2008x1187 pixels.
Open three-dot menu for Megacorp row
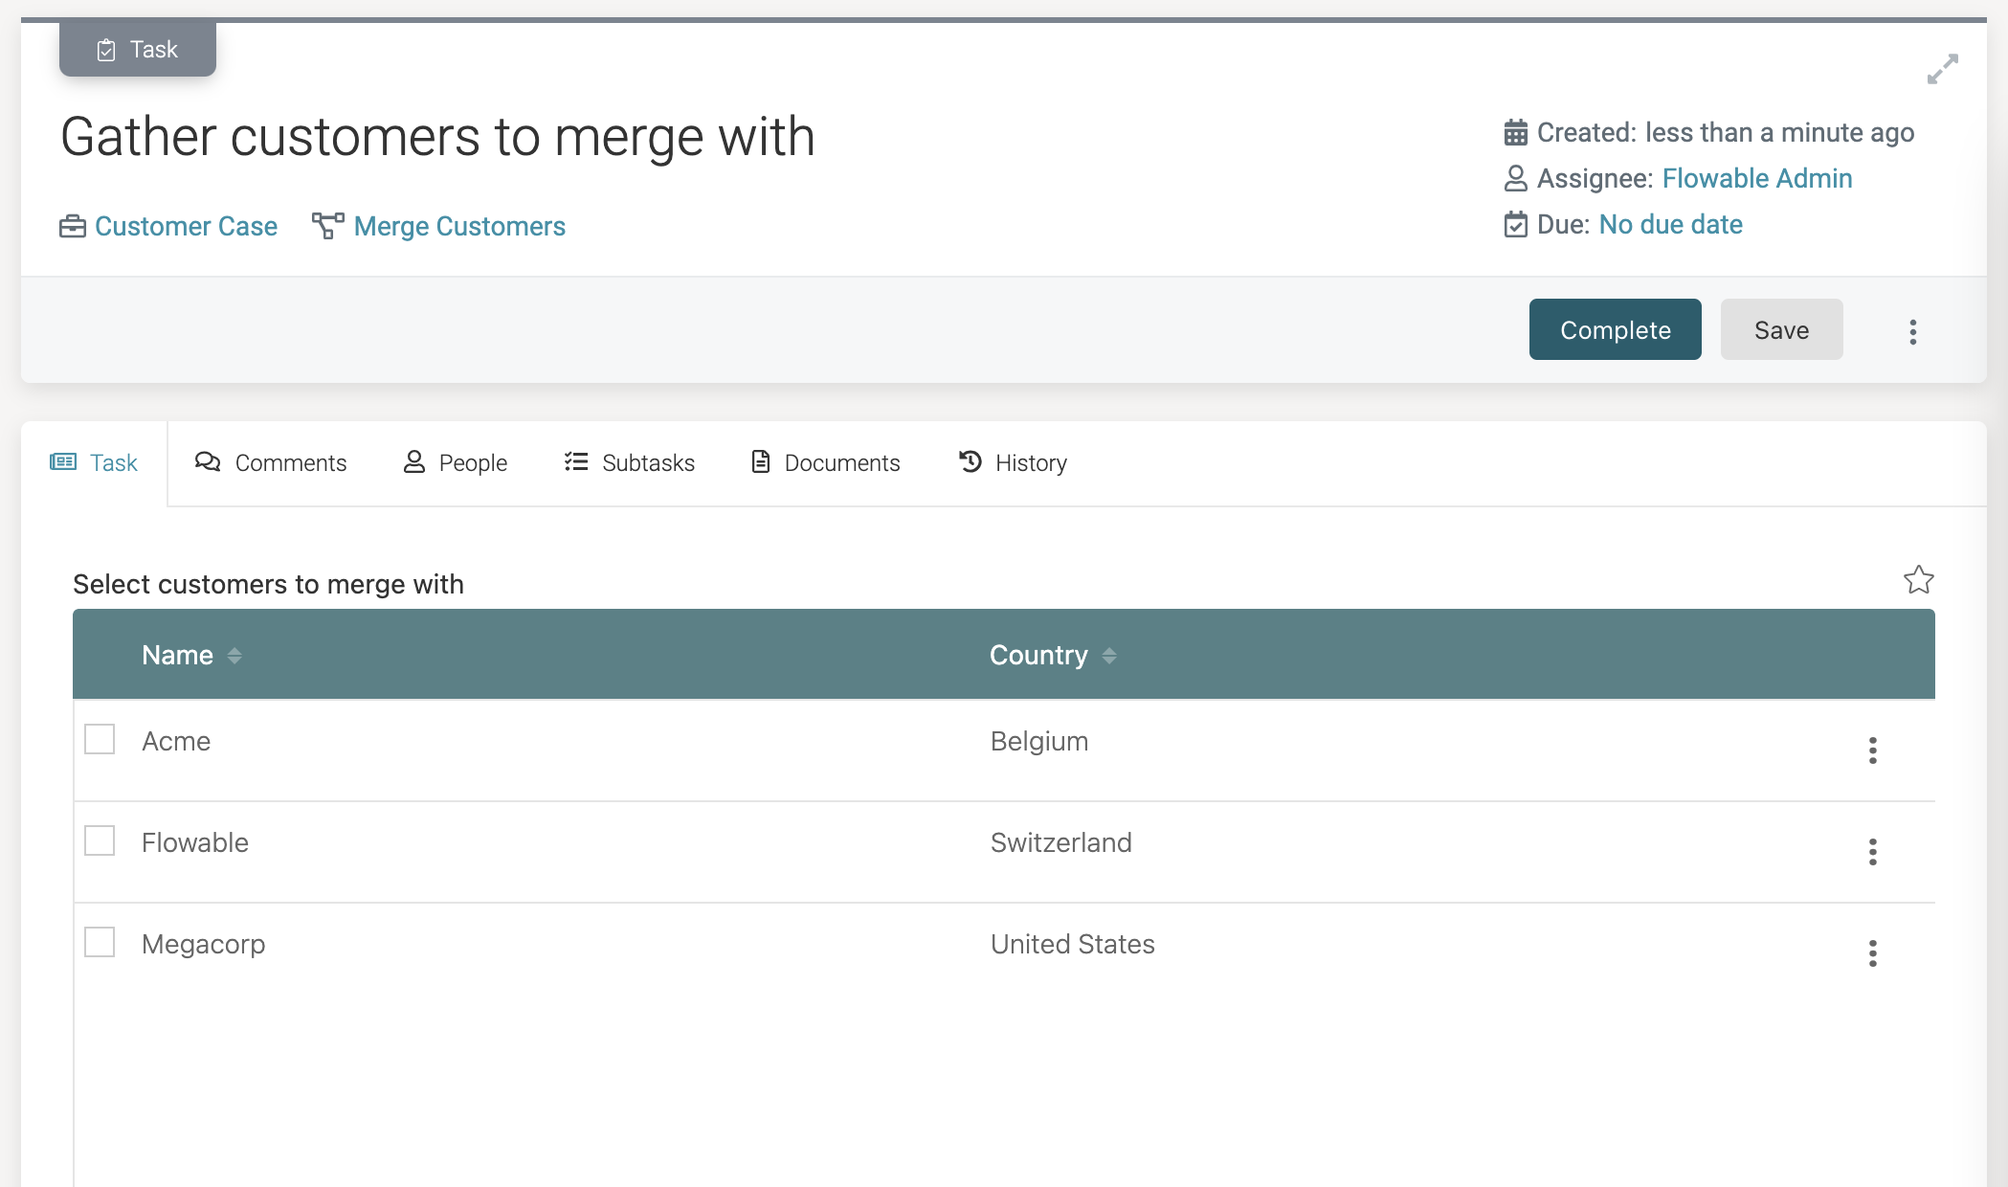tap(1872, 952)
